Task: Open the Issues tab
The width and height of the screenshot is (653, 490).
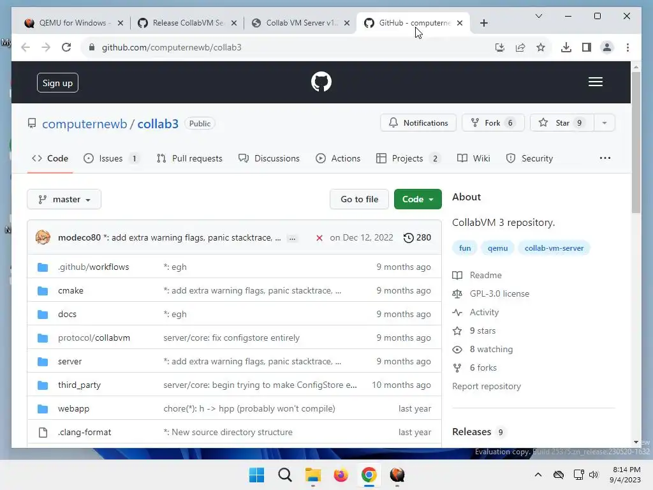Action: pos(111,158)
